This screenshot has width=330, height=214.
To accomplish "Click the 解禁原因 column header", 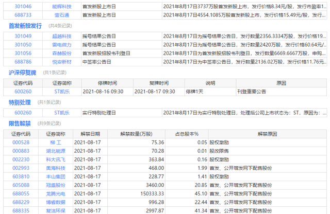I will (x=267, y=134).
